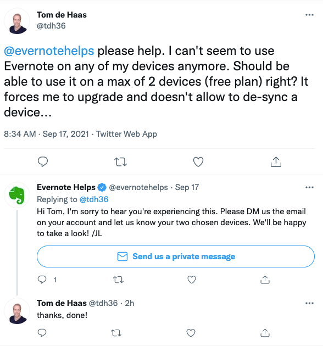Retweet Tom de Haas's main tweet
Image resolution: width=323 pixels, height=357 pixels.
(x=120, y=162)
